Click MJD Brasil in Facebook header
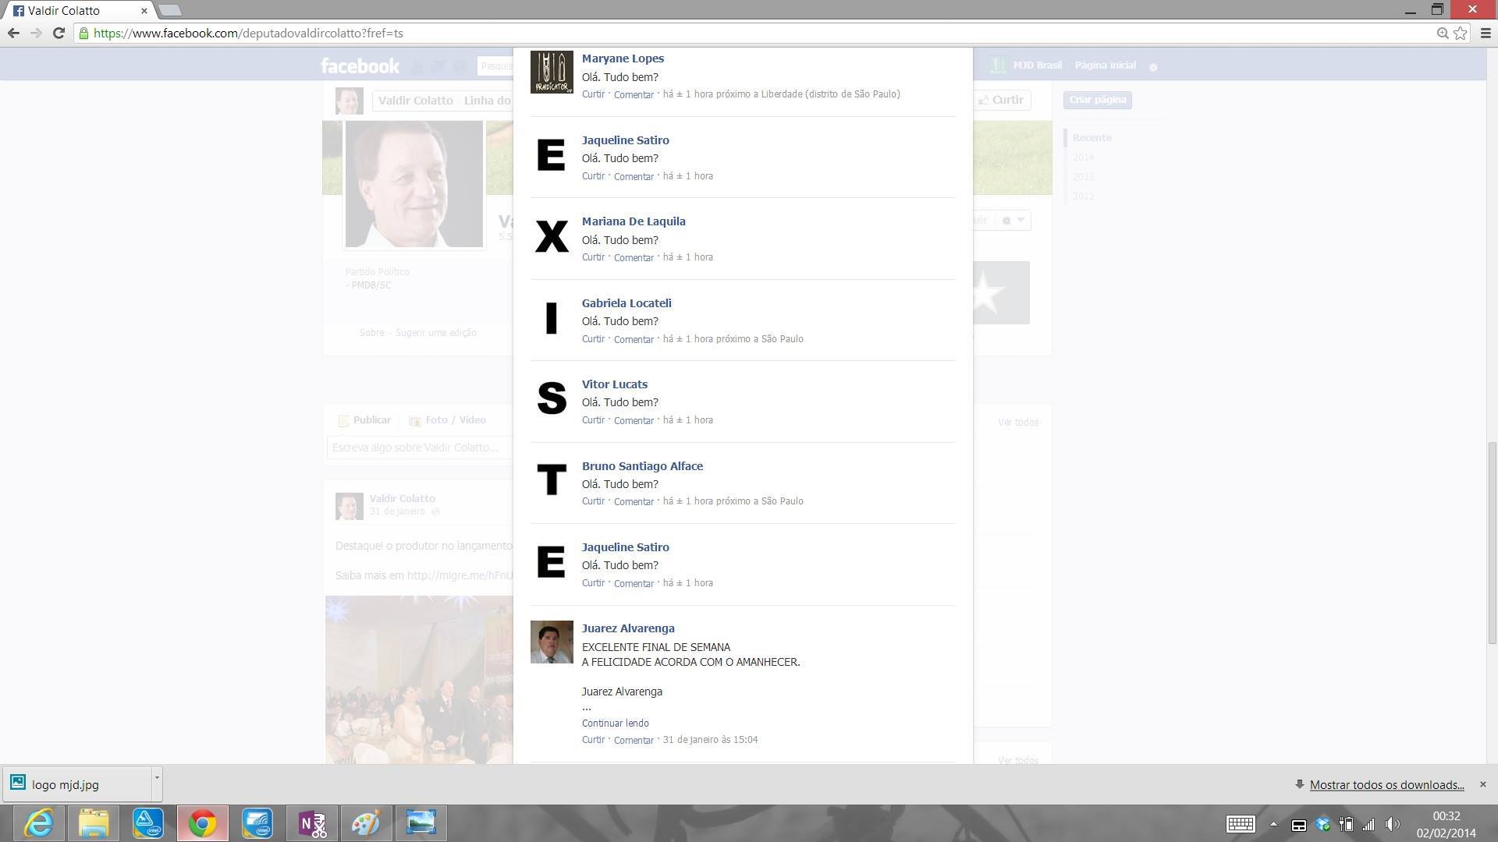Screen dimensions: 1498x842 click(1037, 65)
